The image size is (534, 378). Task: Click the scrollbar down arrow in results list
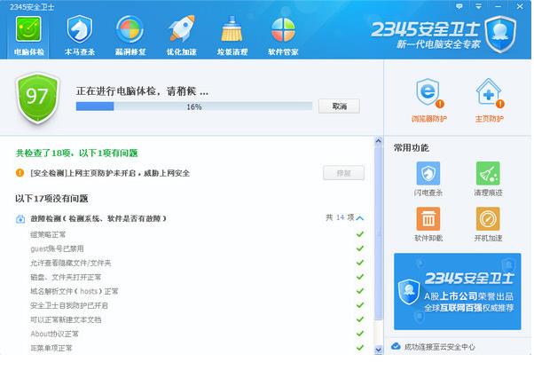(379, 349)
